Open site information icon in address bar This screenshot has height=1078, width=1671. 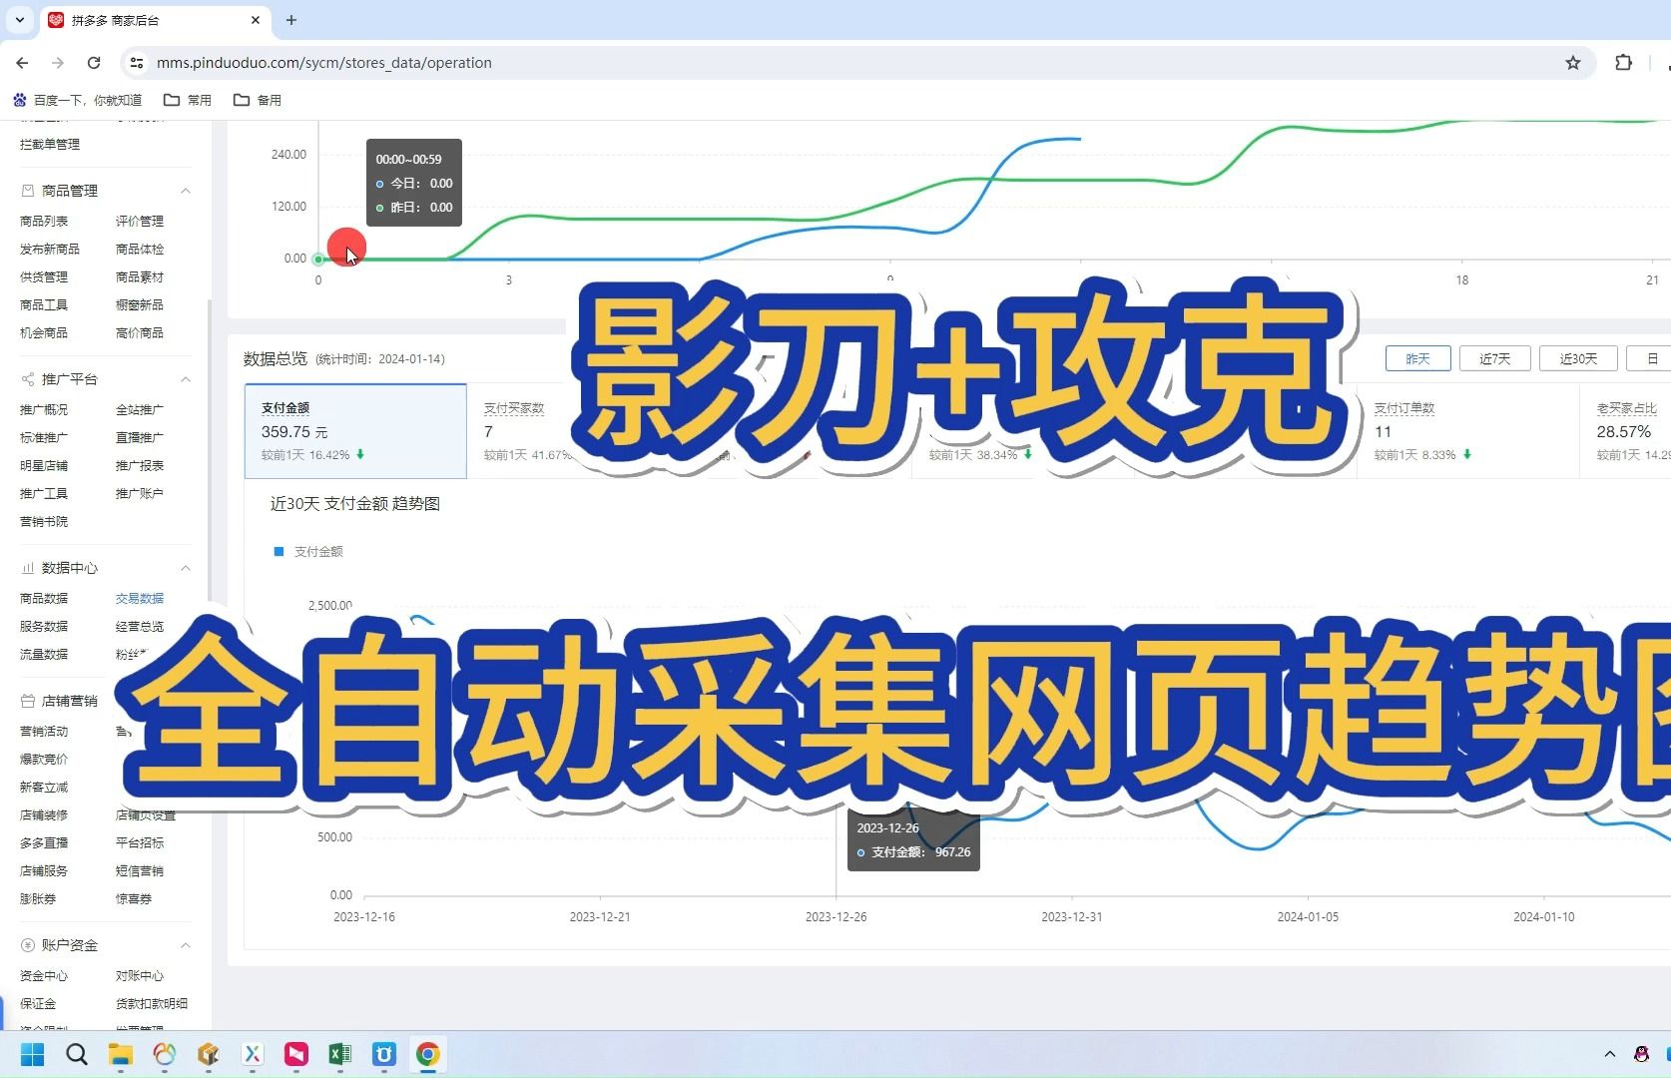pyautogui.click(x=137, y=63)
